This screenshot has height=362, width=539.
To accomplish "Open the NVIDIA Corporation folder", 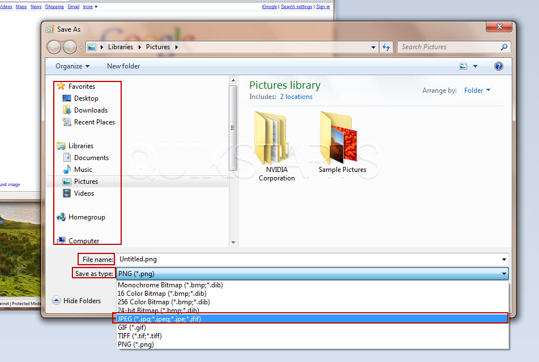I will click(x=277, y=146).
